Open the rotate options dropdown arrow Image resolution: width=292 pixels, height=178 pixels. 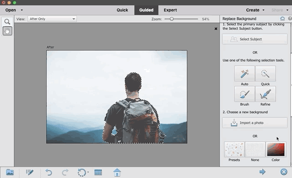click(x=88, y=172)
